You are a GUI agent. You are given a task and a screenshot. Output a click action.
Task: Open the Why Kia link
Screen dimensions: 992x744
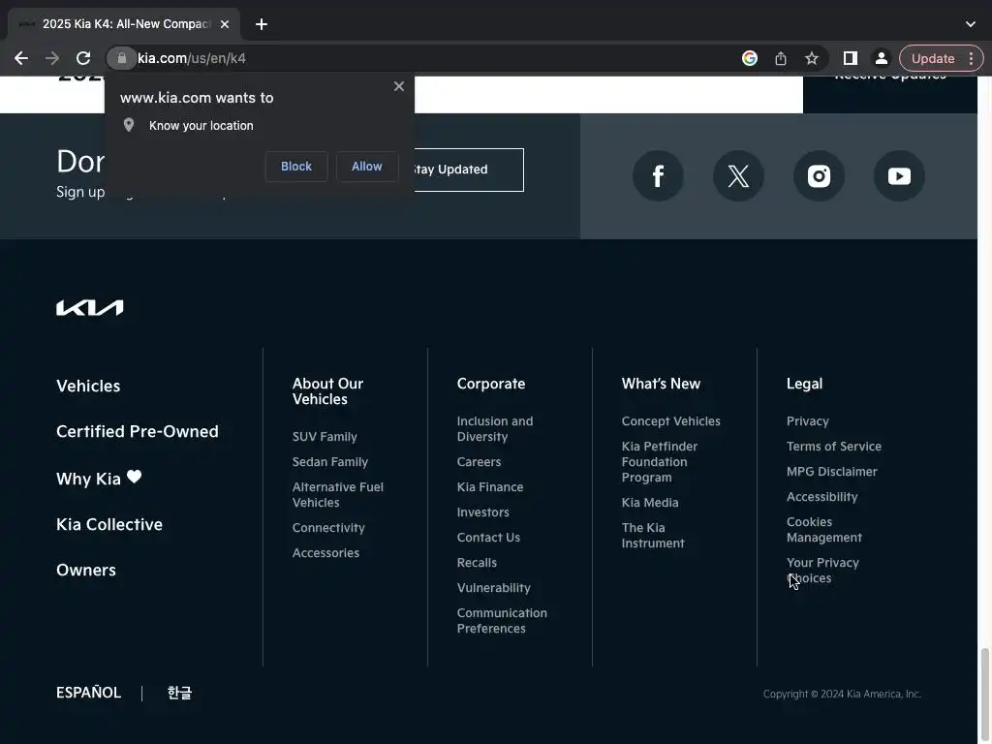(x=88, y=479)
